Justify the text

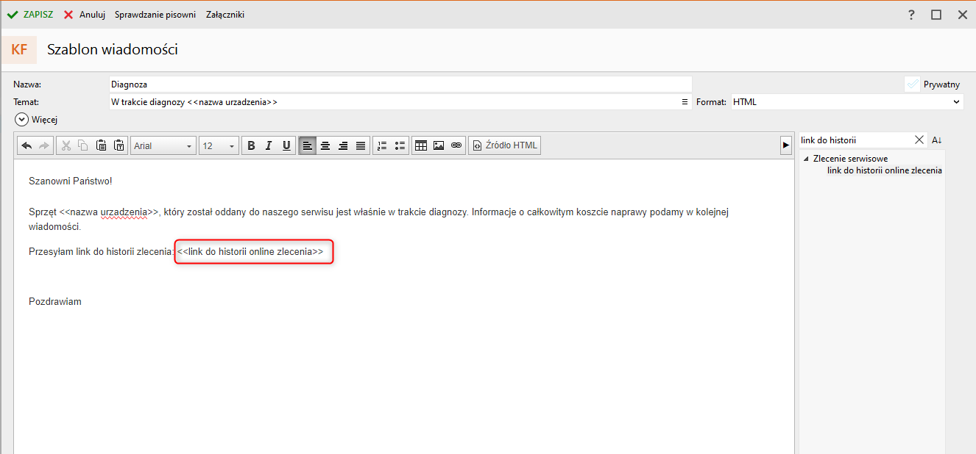point(361,145)
